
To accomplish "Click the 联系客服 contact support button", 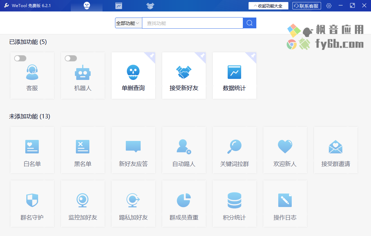I will 307,6.
